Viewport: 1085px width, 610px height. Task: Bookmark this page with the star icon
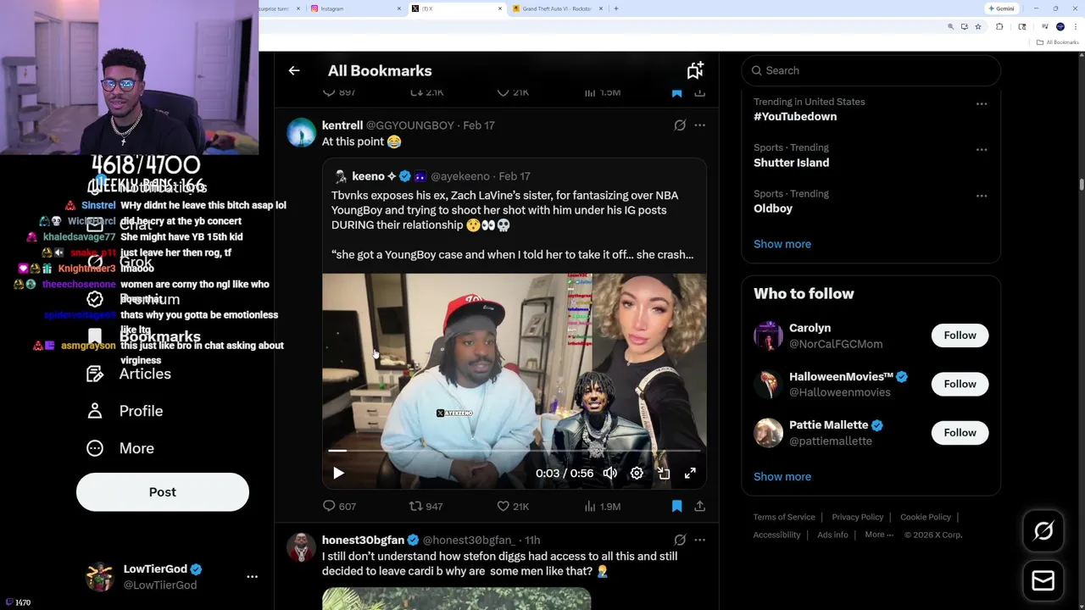pyautogui.click(x=977, y=27)
